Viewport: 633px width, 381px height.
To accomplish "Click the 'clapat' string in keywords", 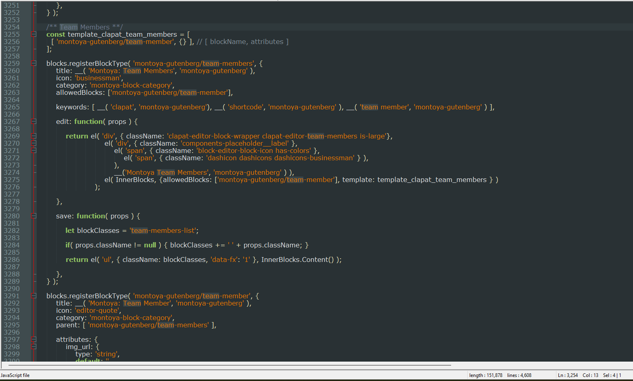I will pyautogui.click(x=122, y=107).
